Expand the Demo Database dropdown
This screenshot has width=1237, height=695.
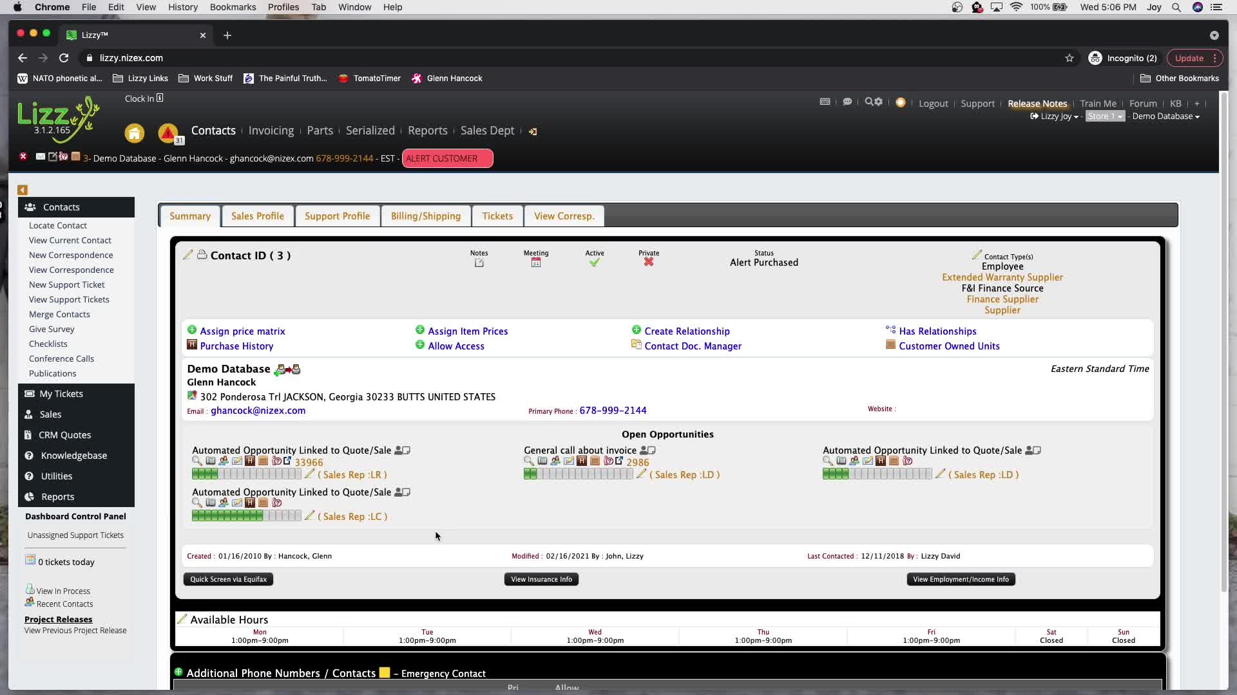pos(1165,116)
